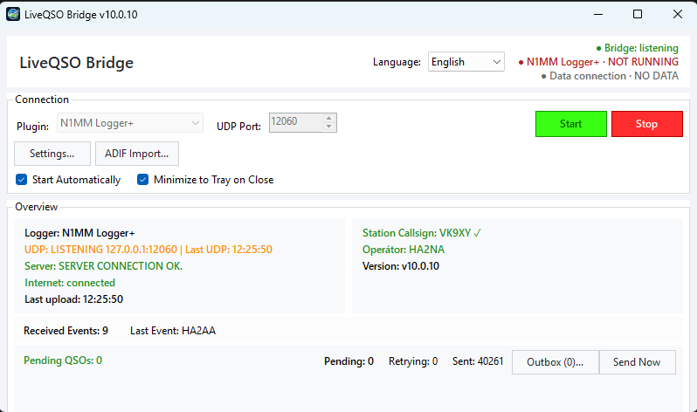
Task: Click the LiveQSO Bridge app icon in title bar
Action: [13, 14]
